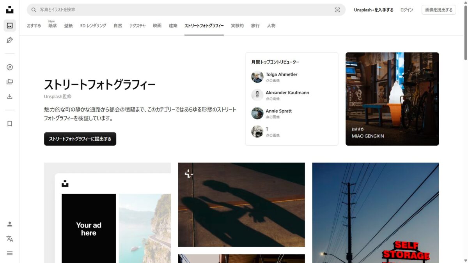Click the profile person icon in the sidebar
This screenshot has width=468, height=263.
pos(10,224)
